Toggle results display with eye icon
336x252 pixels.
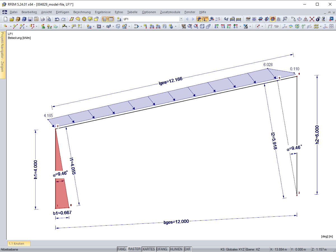click(x=212, y=19)
